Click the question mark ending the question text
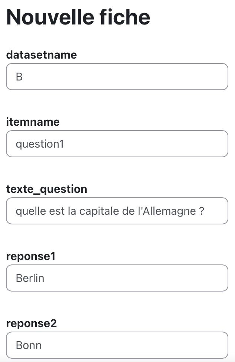Screen dimensions: 235x362 (202, 211)
